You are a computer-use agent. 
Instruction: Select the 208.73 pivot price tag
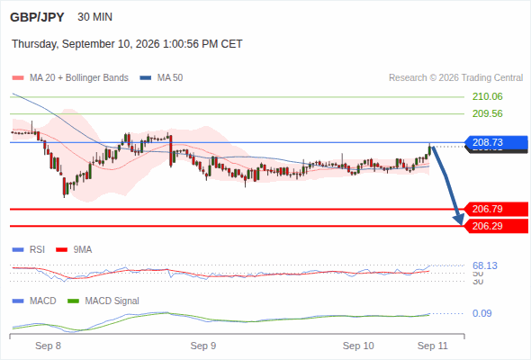pos(496,142)
